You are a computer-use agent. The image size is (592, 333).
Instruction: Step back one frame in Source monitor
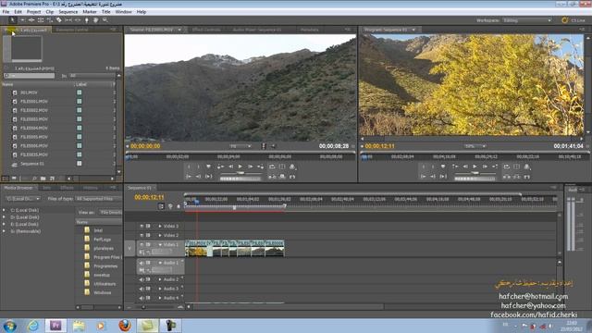click(x=230, y=166)
